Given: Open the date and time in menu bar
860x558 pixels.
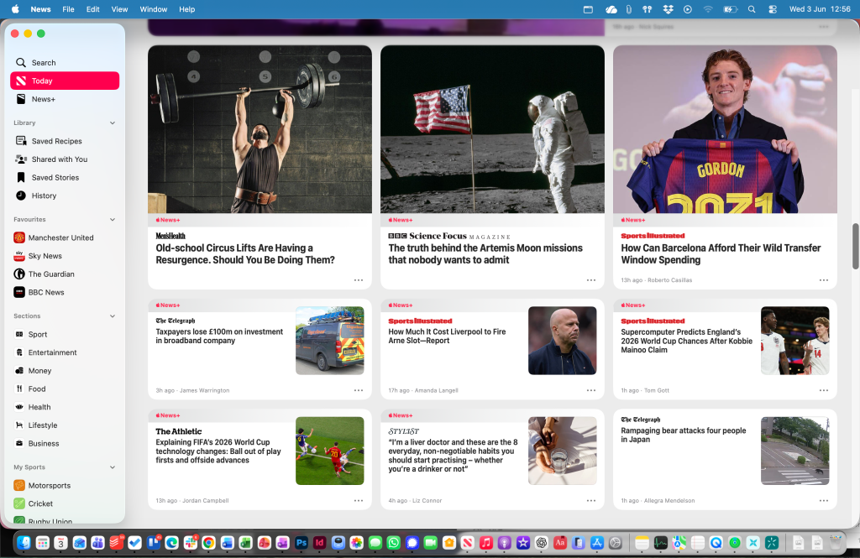Looking at the screenshot, I should [820, 9].
